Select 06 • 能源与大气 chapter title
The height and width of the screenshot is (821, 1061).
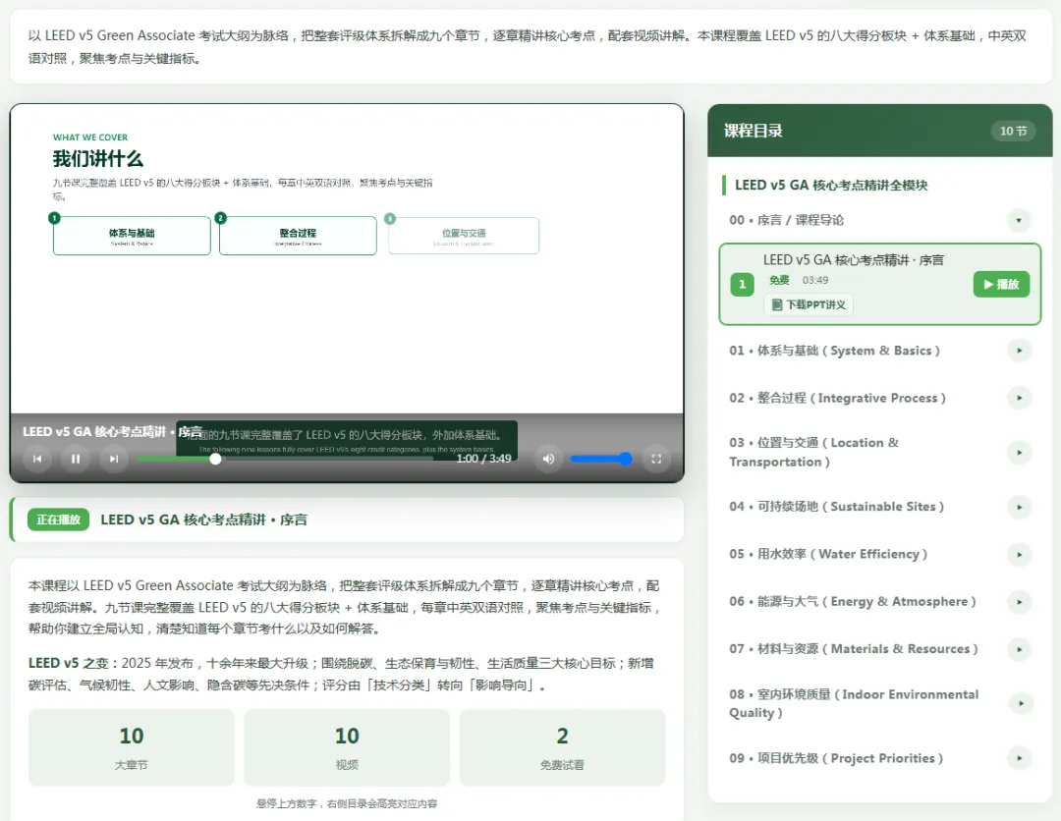click(853, 601)
